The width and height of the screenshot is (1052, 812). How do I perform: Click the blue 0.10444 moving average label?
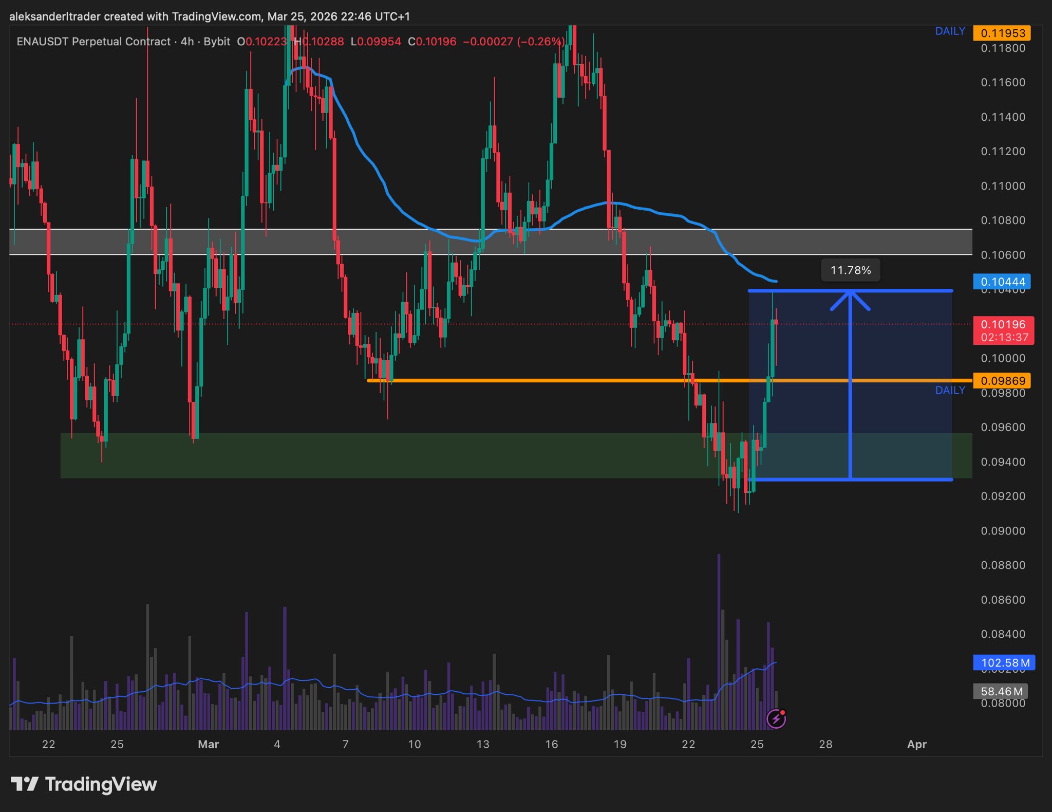pyautogui.click(x=1002, y=282)
